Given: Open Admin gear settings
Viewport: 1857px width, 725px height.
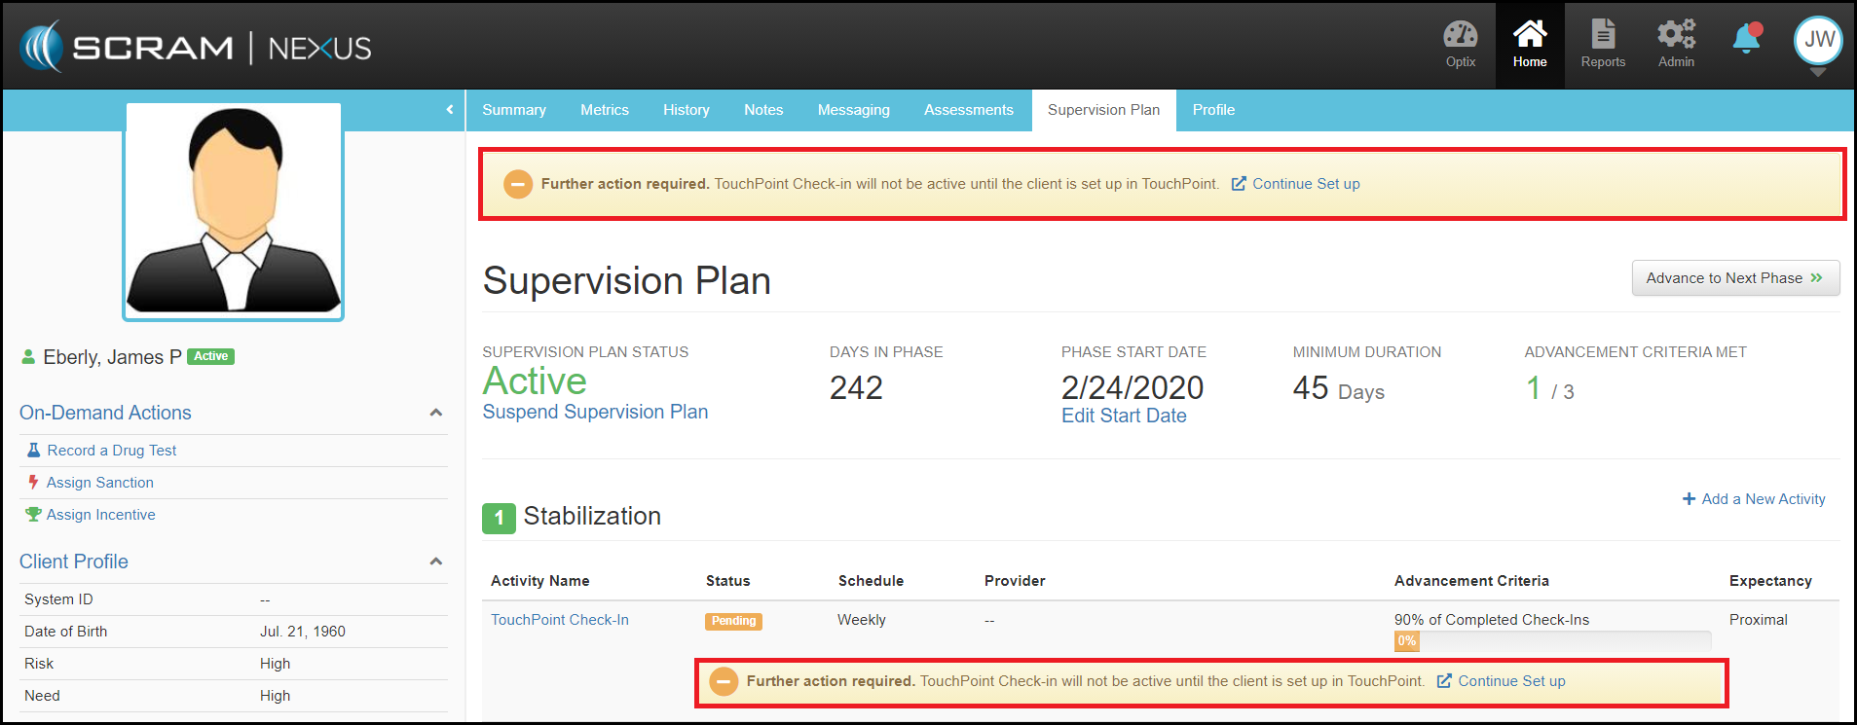Looking at the screenshot, I should tap(1676, 45).
